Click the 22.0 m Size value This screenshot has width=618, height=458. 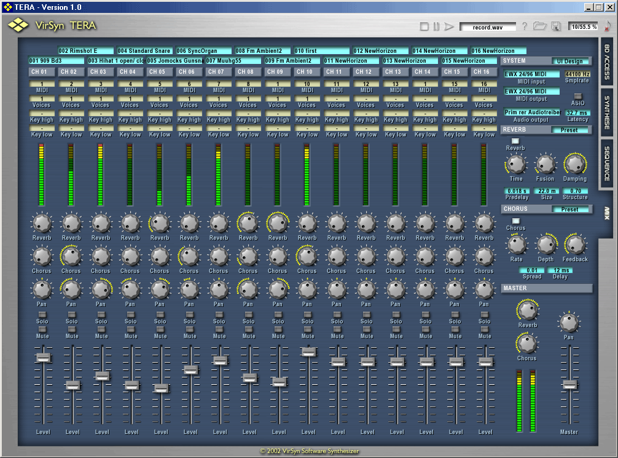point(547,191)
